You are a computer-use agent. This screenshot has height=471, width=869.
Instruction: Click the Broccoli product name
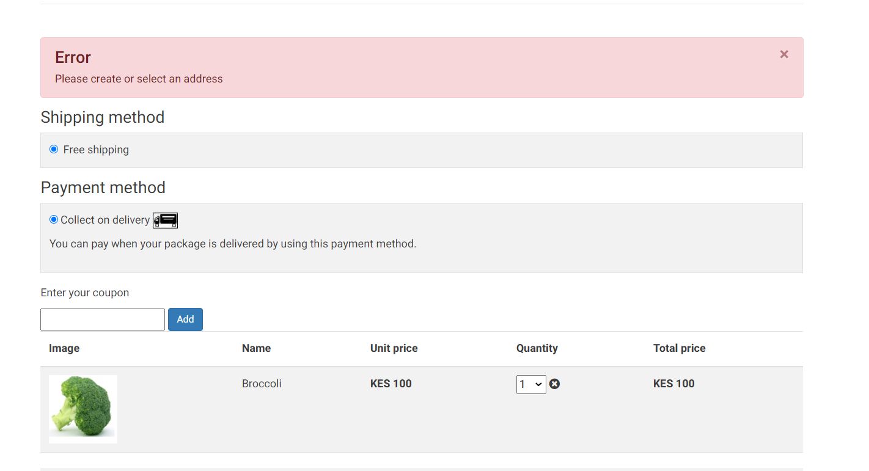coord(262,384)
